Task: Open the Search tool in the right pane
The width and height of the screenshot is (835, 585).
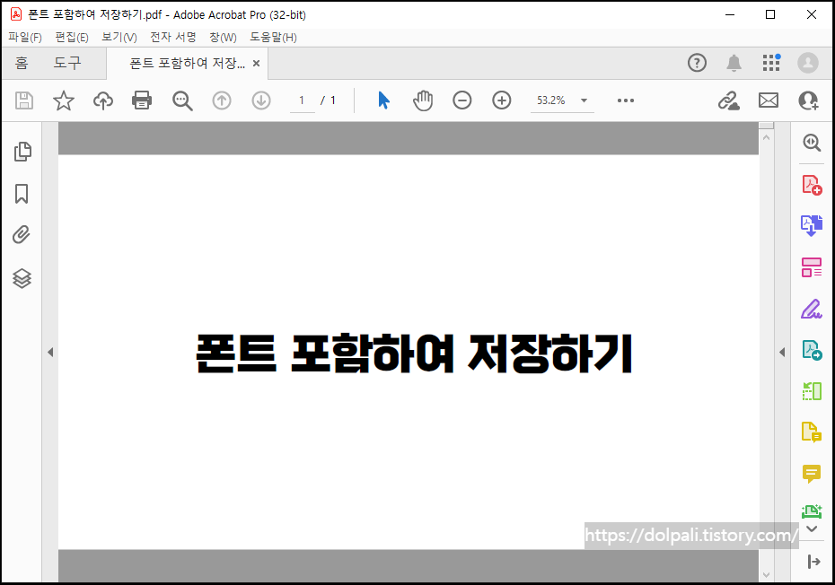Action: point(811,143)
